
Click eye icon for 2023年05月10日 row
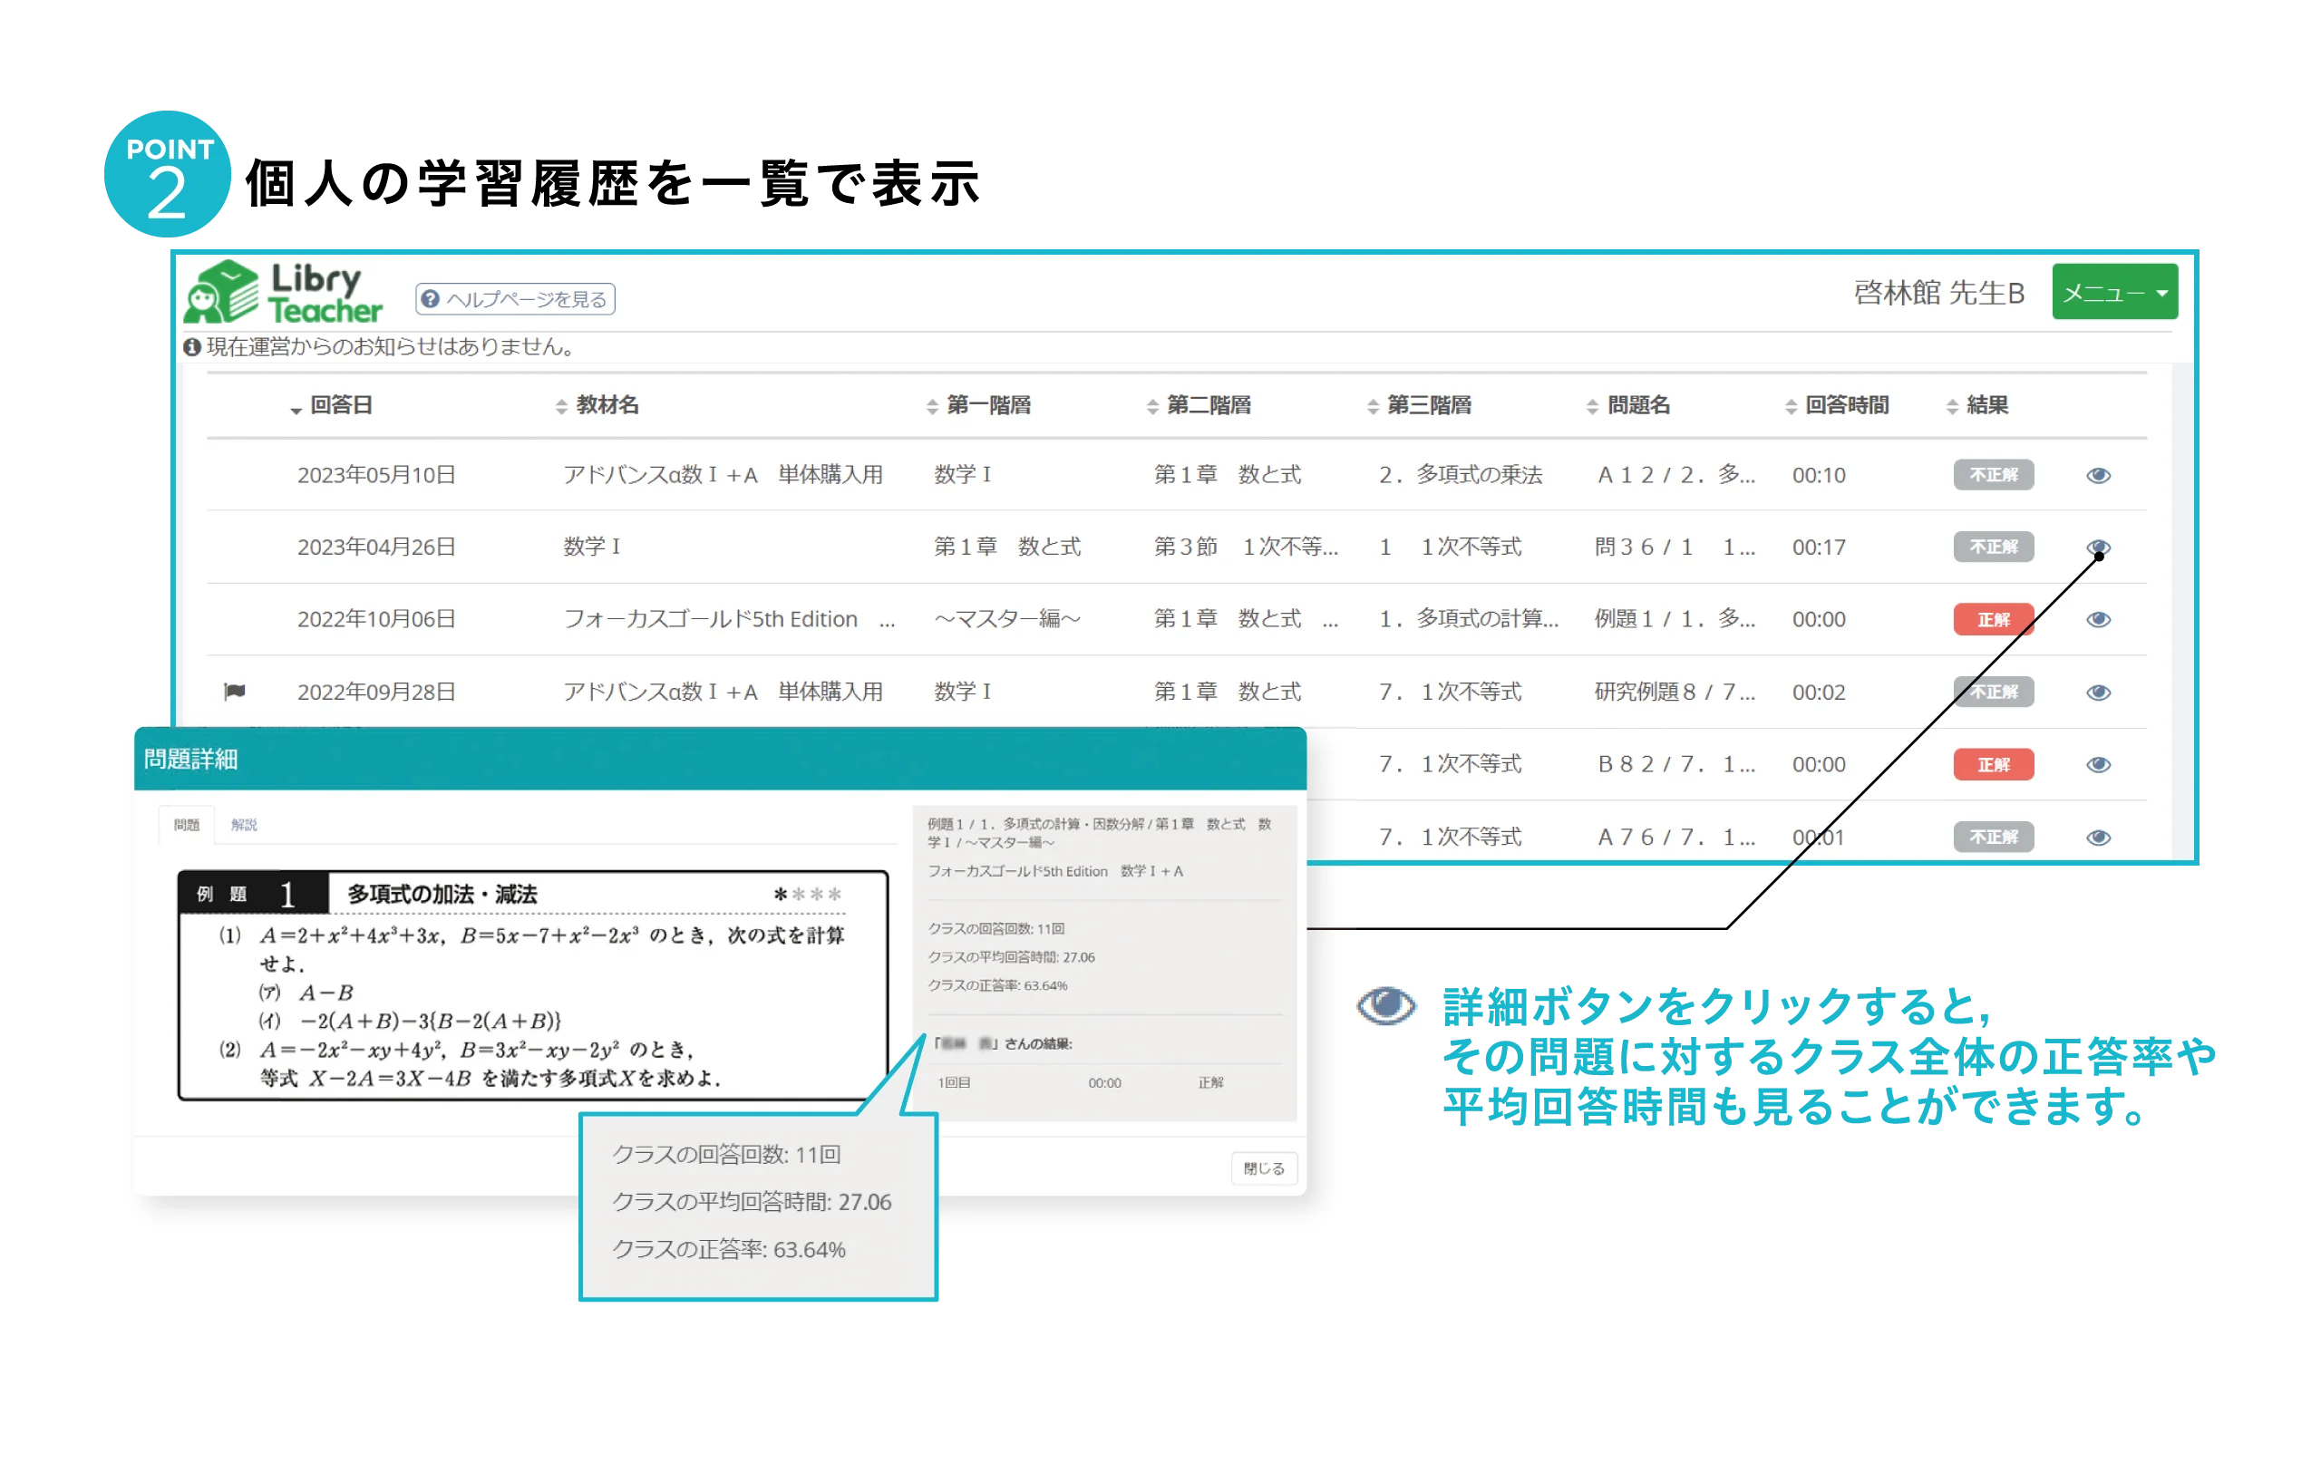pos(2098,475)
